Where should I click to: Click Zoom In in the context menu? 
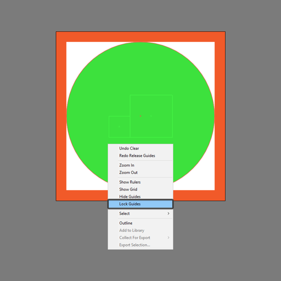140,165
